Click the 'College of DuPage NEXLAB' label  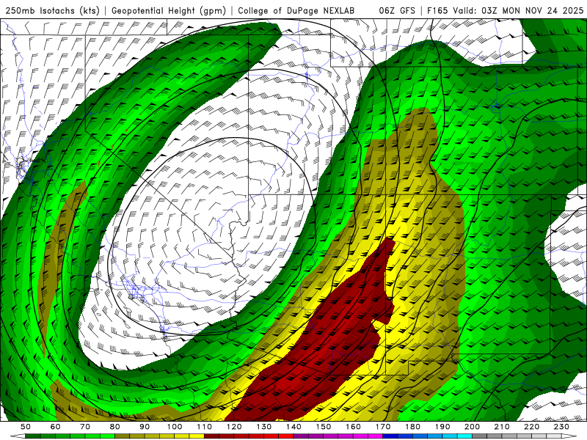(296, 11)
